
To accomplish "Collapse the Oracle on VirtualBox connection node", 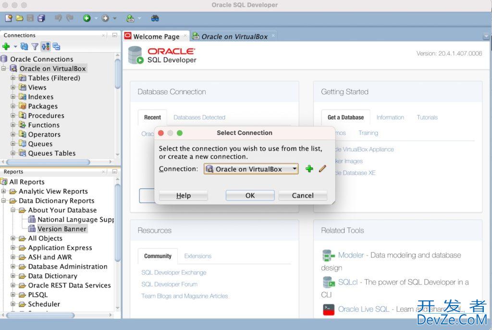I will (4, 69).
